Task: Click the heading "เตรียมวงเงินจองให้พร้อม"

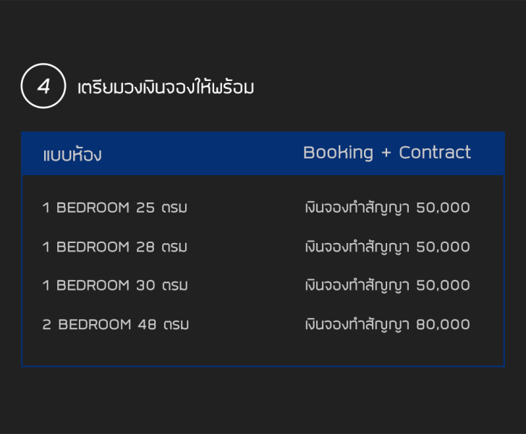Action: 166,88
